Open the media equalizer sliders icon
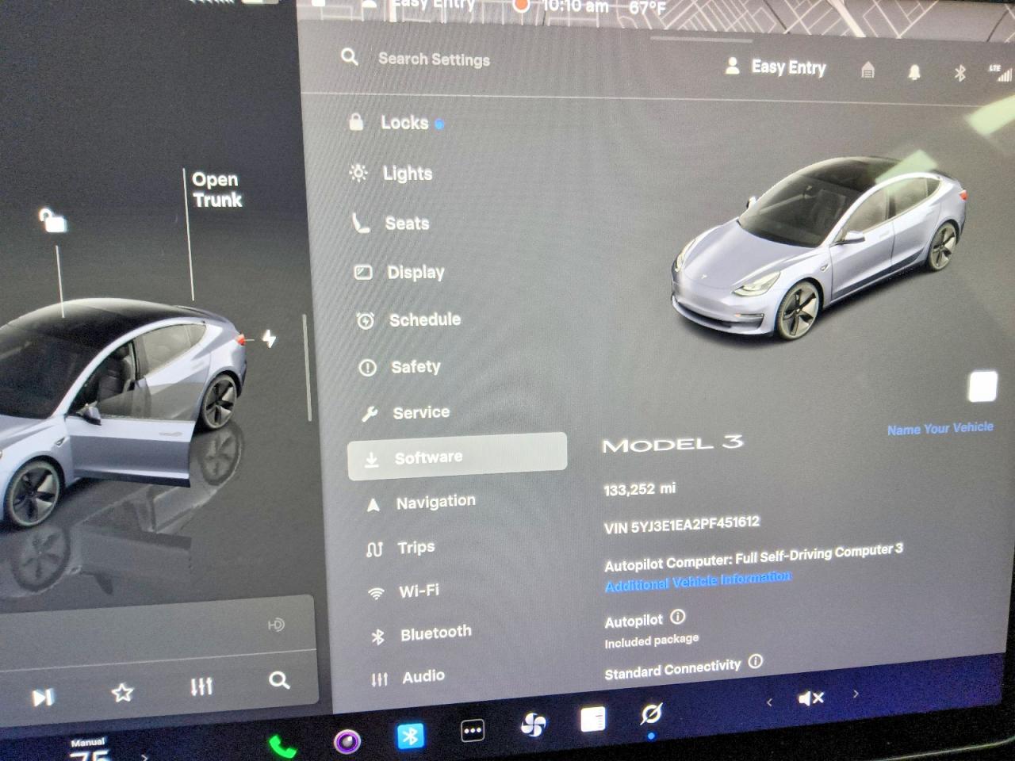Viewport: 1015px width, 761px height. coord(201,686)
